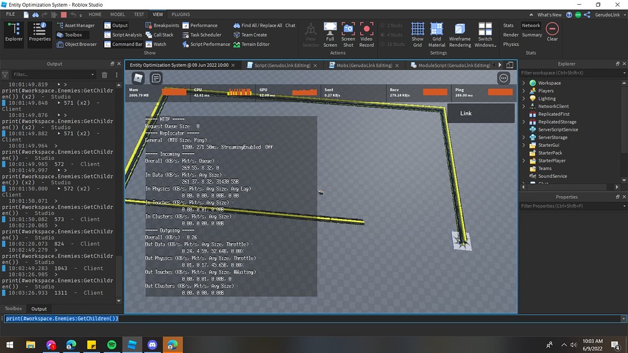
Task: Switch to the MODEL ribbon tab
Action: tap(117, 14)
